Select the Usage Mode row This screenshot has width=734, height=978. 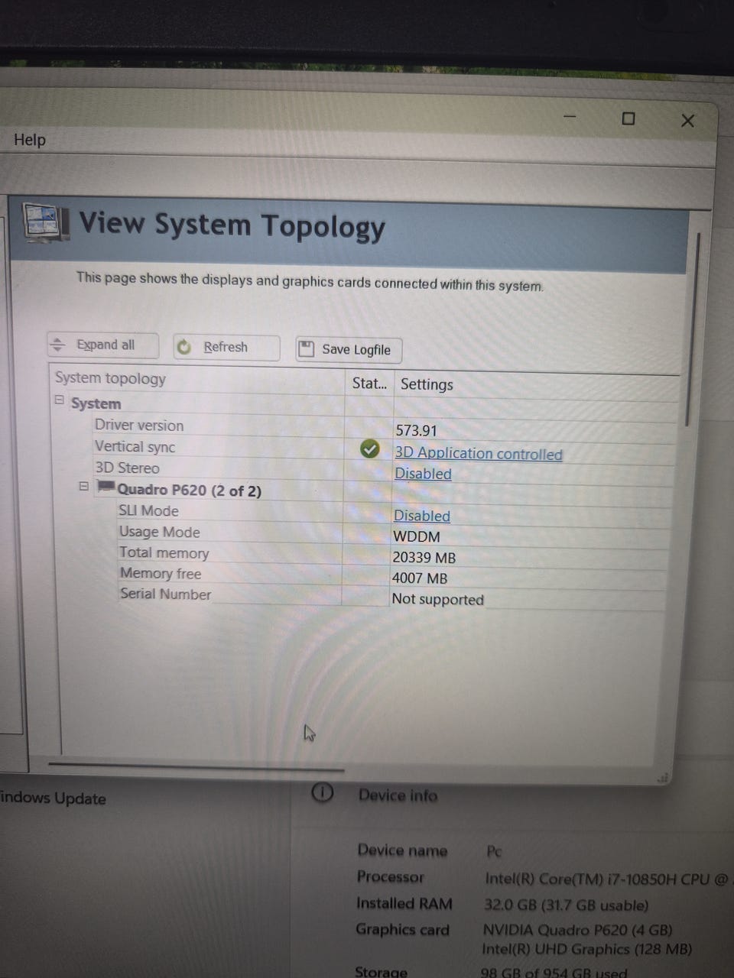pos(391,534)
